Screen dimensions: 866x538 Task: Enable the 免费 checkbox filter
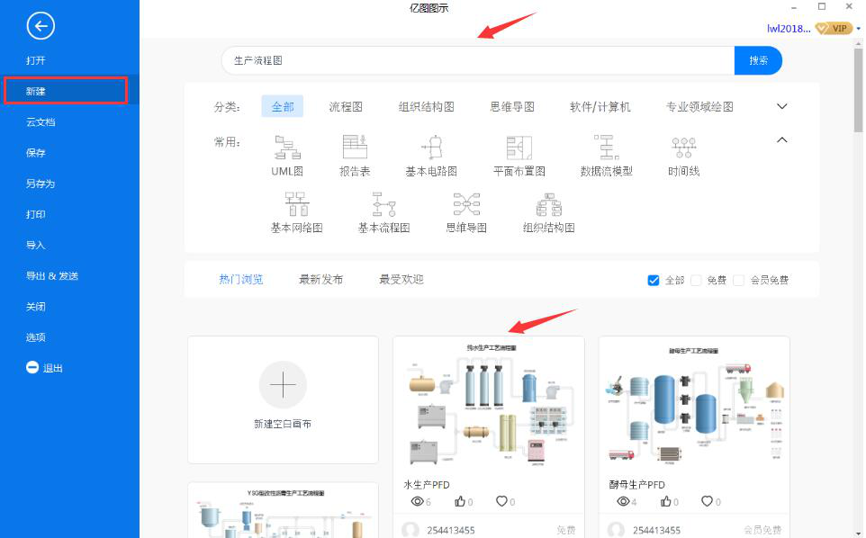696,281
